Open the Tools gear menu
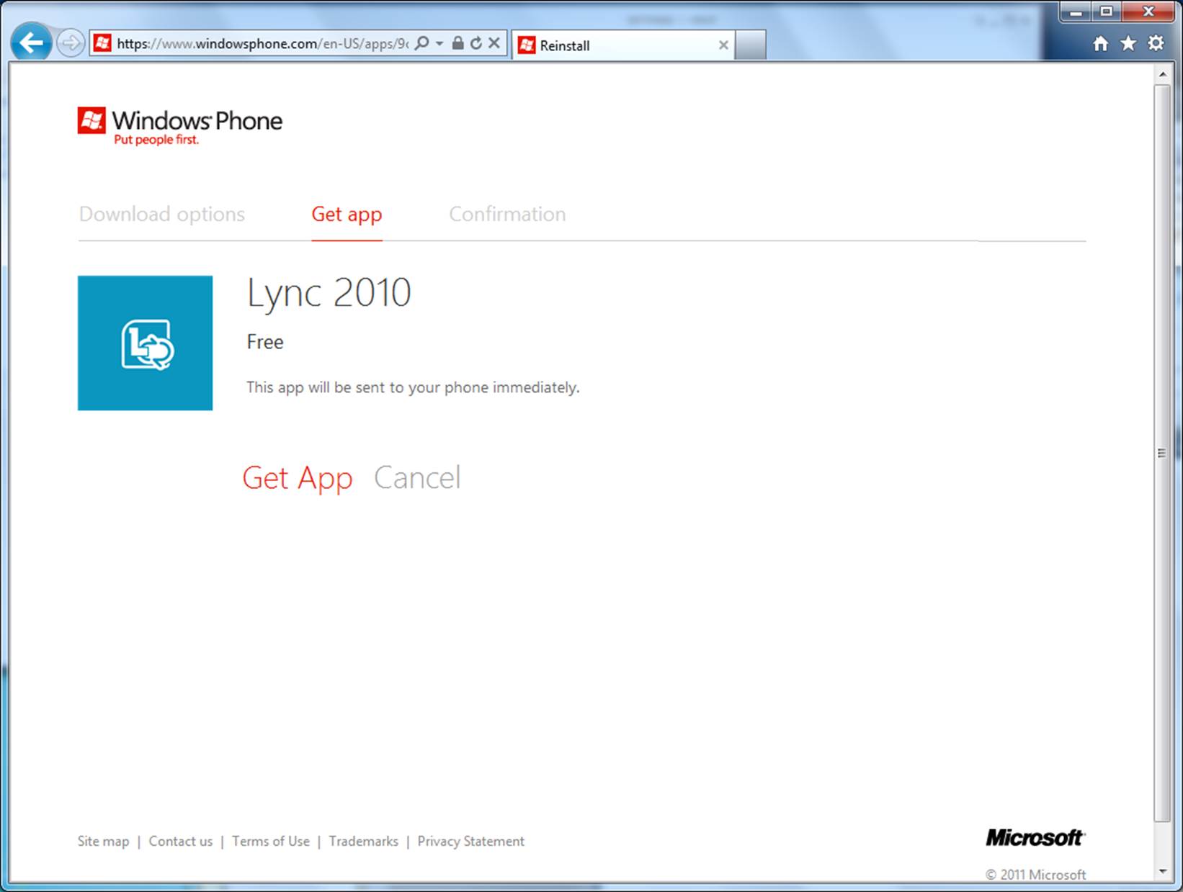 (x=1156, y=43)
